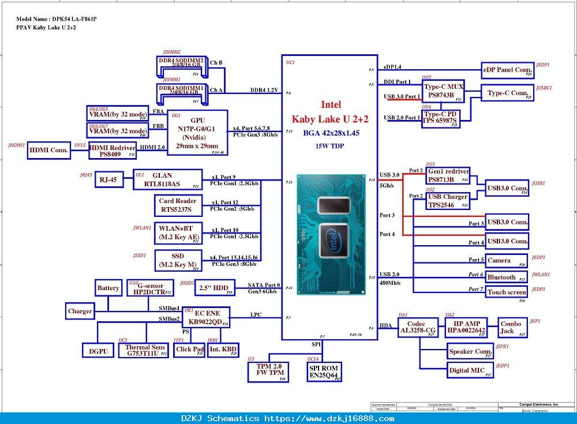Click the 15W TDP label
The width and height of the screenshot is (577, 424).
click(329, 146)
